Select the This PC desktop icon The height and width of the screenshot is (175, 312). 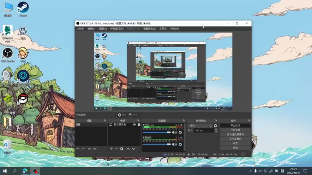click(x=8, y=9)
